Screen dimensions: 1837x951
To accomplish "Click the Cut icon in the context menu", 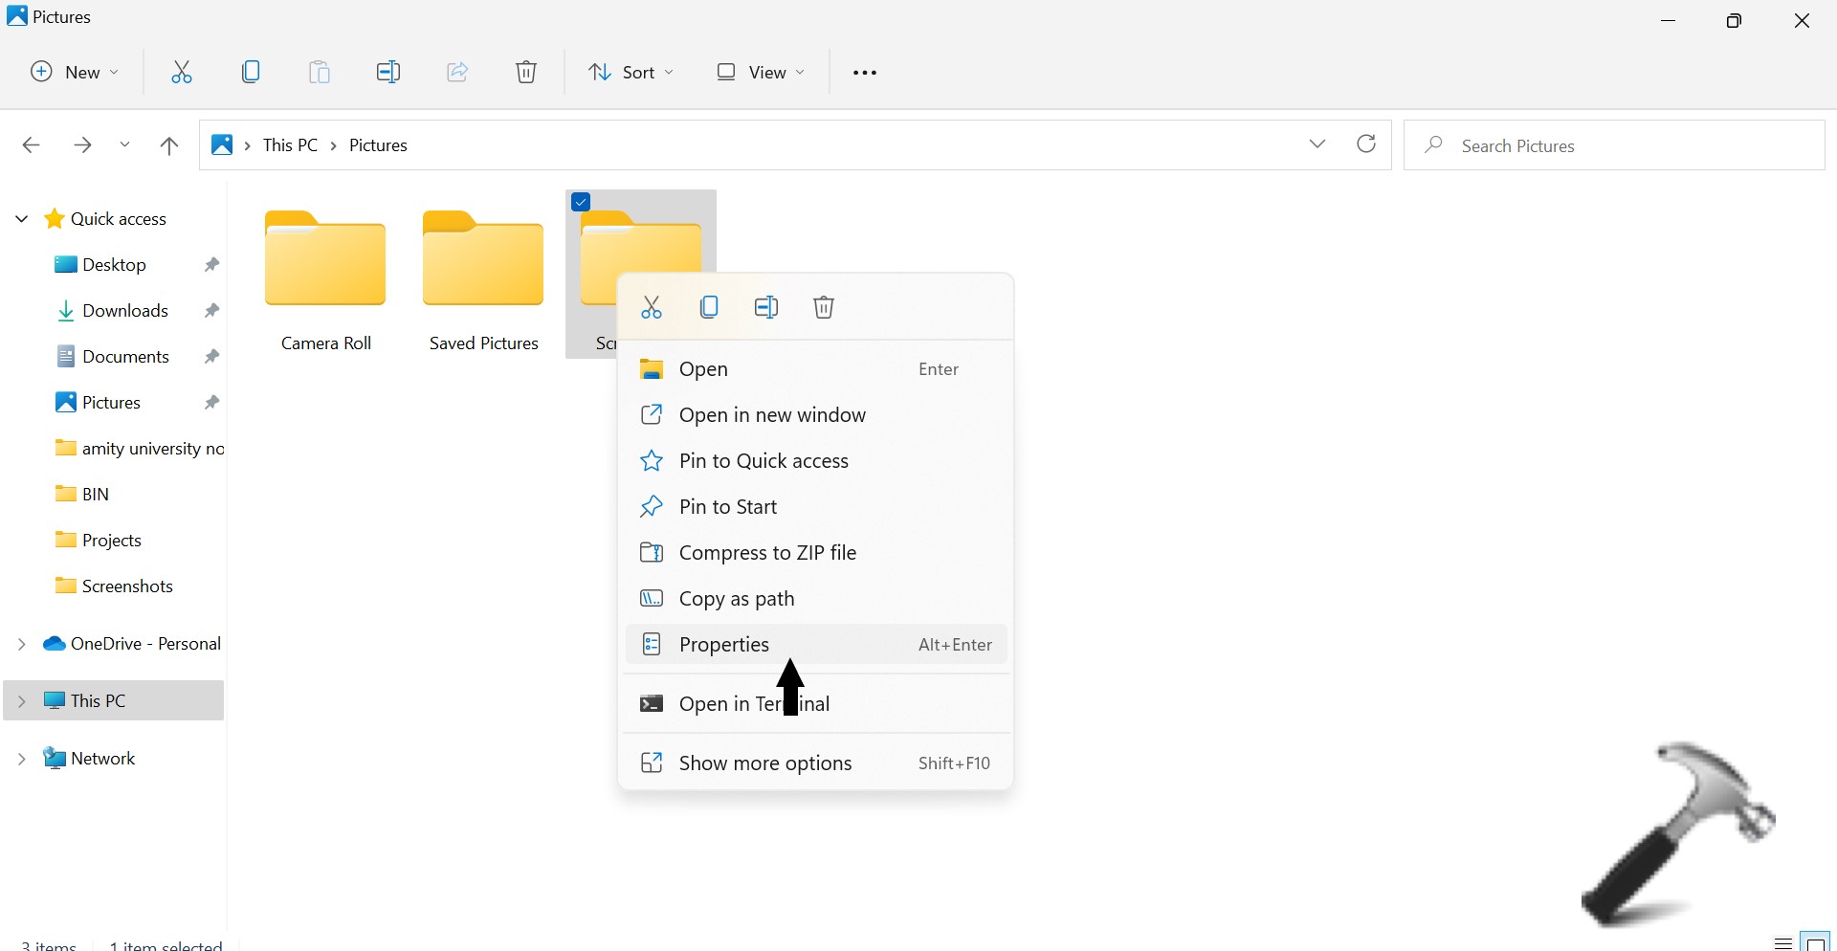I will tap(652, 307).
